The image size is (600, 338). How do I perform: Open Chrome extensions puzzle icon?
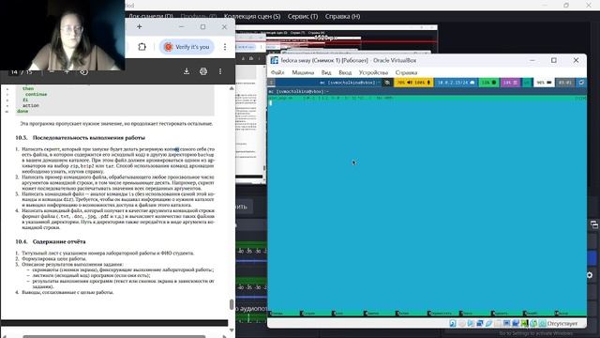[x=142, y=47]
